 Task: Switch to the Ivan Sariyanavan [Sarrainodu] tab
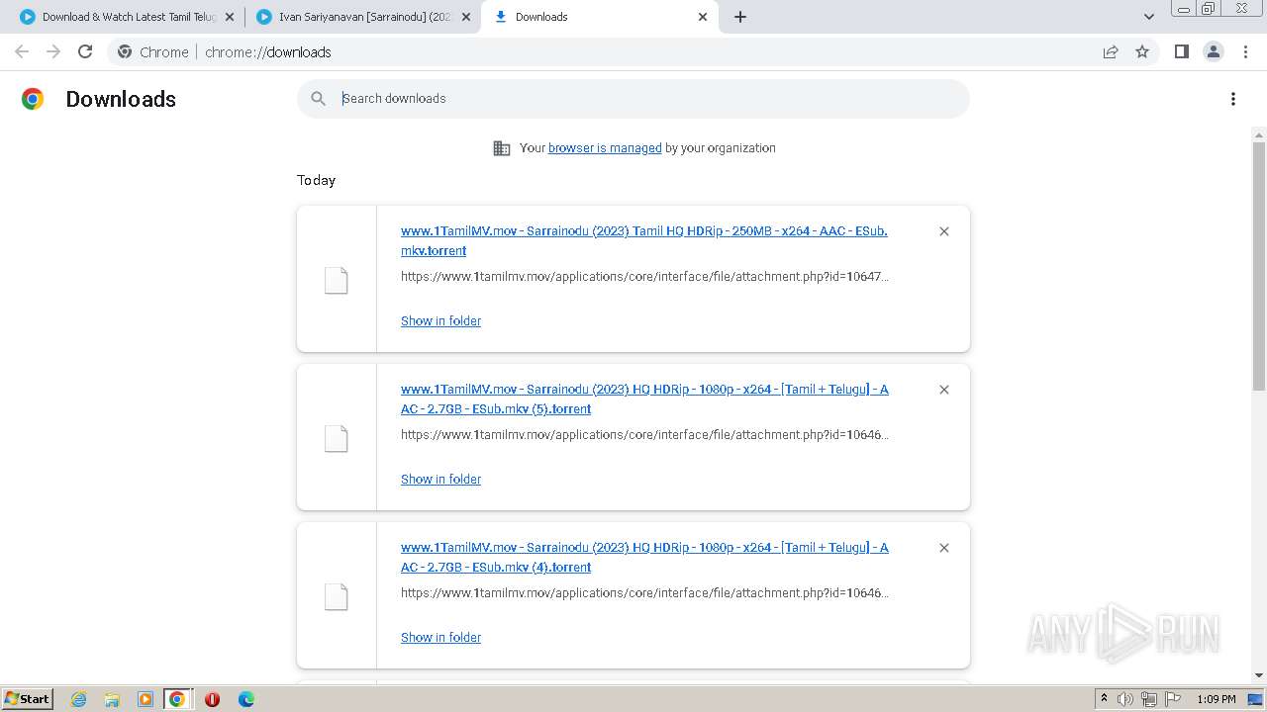tap(361, 17)
